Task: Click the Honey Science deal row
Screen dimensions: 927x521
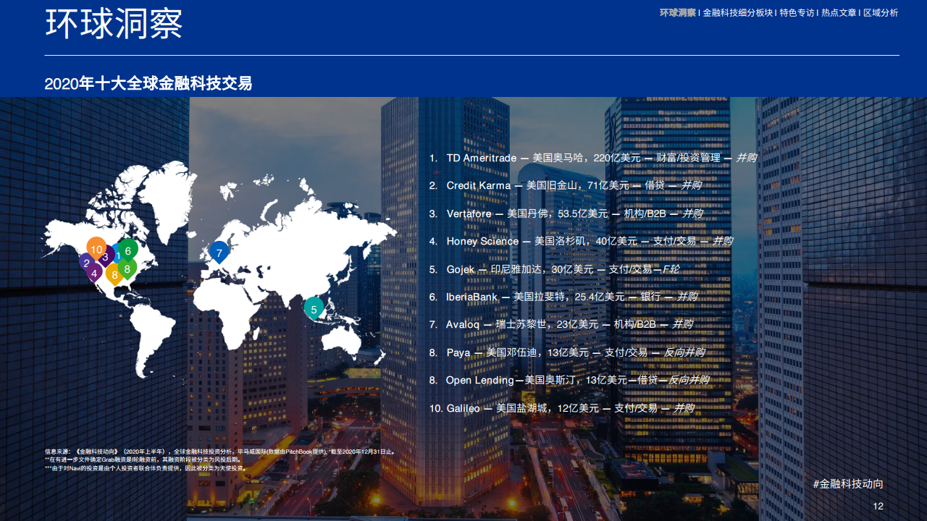Action: coord(581,241)
